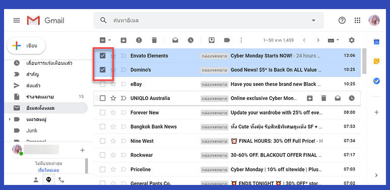390x190 pixels.
Task: Open the phone calls icon at bottom
Action: click(x=61, y=180)
